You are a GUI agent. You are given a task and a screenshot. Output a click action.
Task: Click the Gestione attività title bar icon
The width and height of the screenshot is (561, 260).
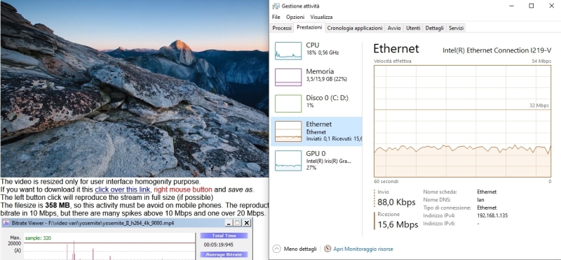click(276, 6)
